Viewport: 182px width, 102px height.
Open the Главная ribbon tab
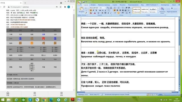(x=86, y=5)
